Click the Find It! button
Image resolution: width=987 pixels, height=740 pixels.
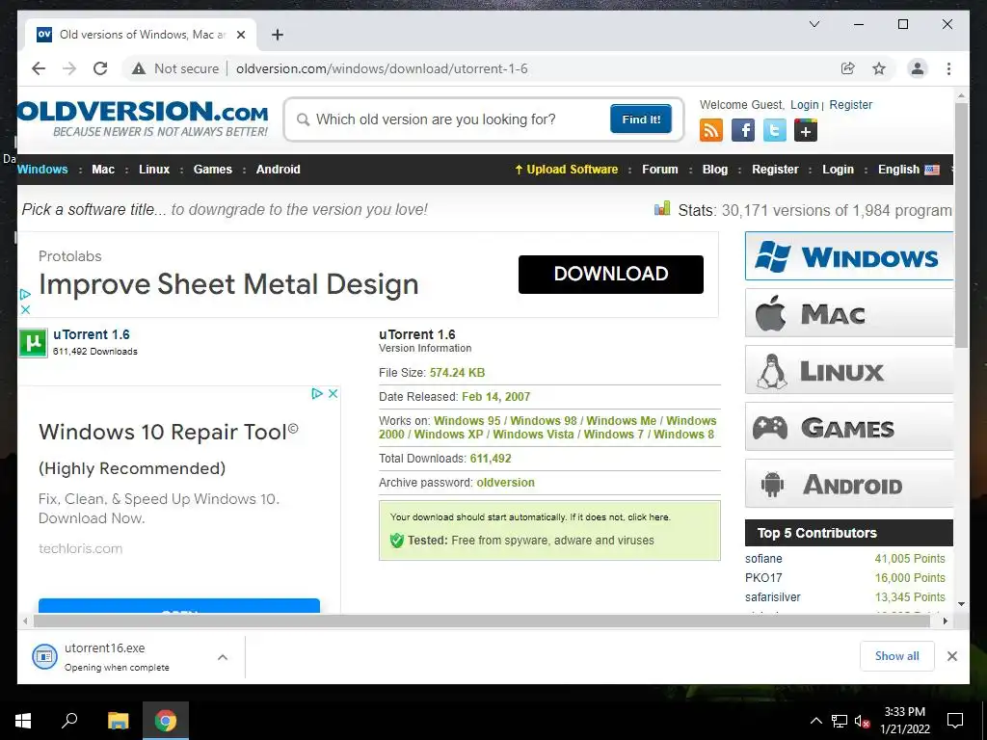pyautogui.click(x=641, y=119)
